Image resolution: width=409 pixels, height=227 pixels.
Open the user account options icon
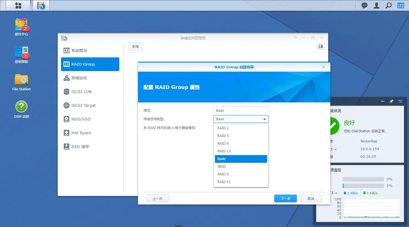click(x=377, y=5)
